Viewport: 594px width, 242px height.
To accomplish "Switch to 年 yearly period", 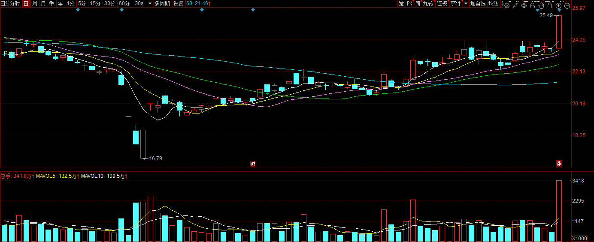I will click(x=60, y=3).
